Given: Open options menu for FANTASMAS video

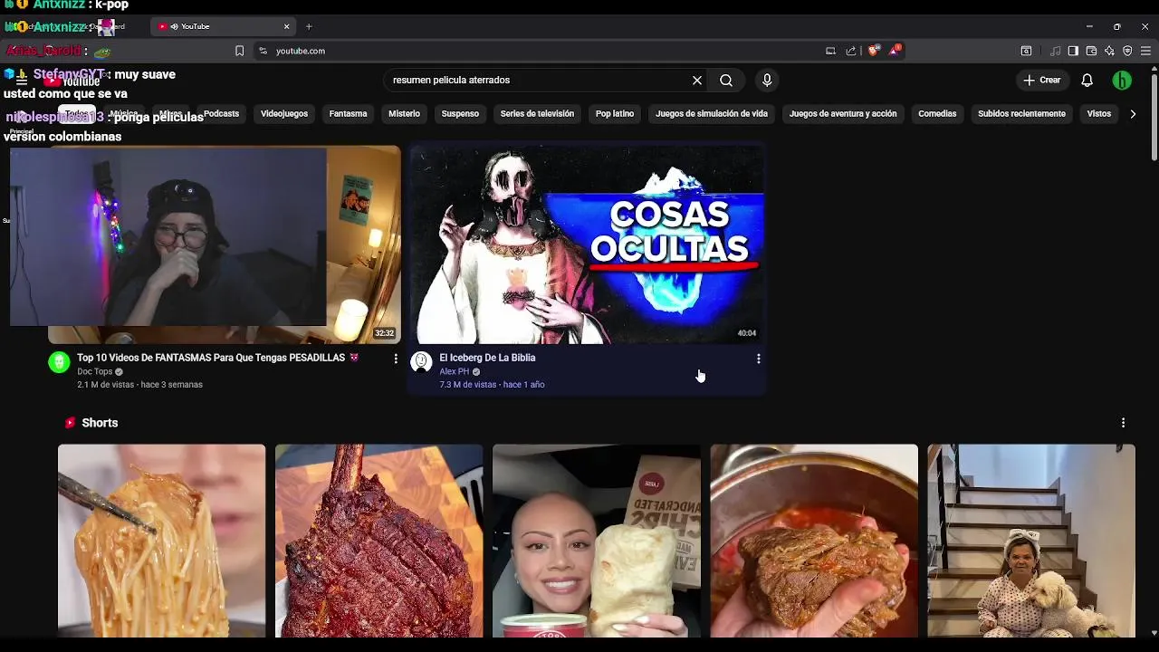Looking at the screenshot, I should click(396, 359).
